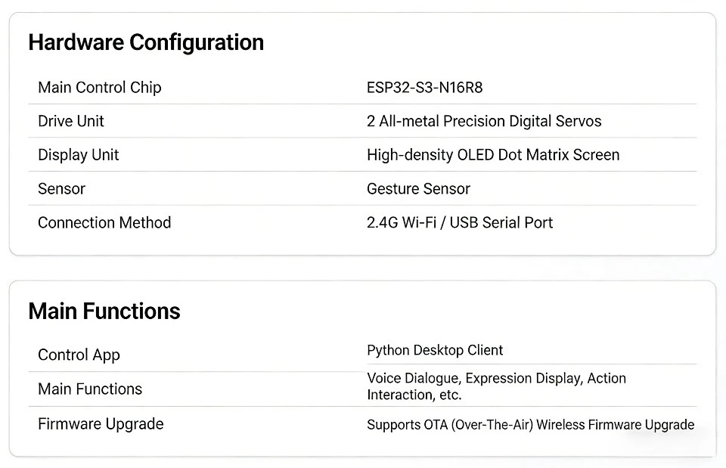
Task: Select the Display Unit label
Action: coord(78,155)
